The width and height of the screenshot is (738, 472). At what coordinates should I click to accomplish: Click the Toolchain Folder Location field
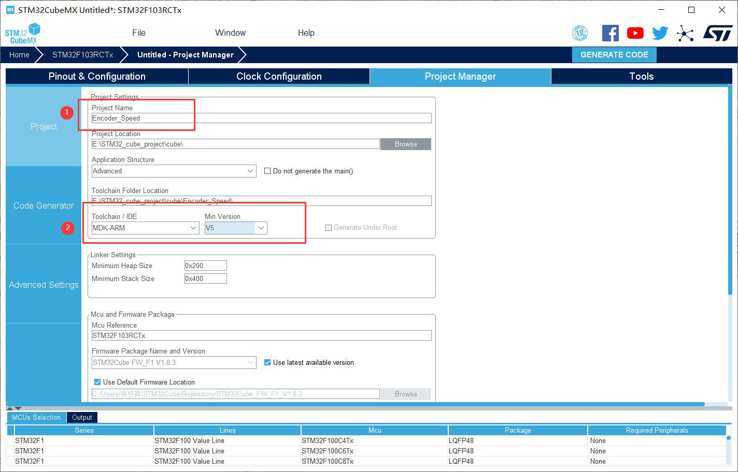(262, 201)
